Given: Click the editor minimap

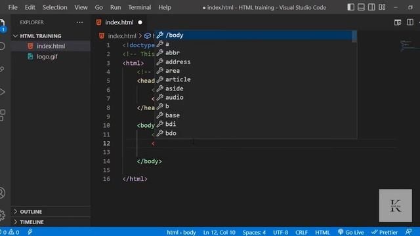Looking at the screenshot, I should tap(409, 45).
